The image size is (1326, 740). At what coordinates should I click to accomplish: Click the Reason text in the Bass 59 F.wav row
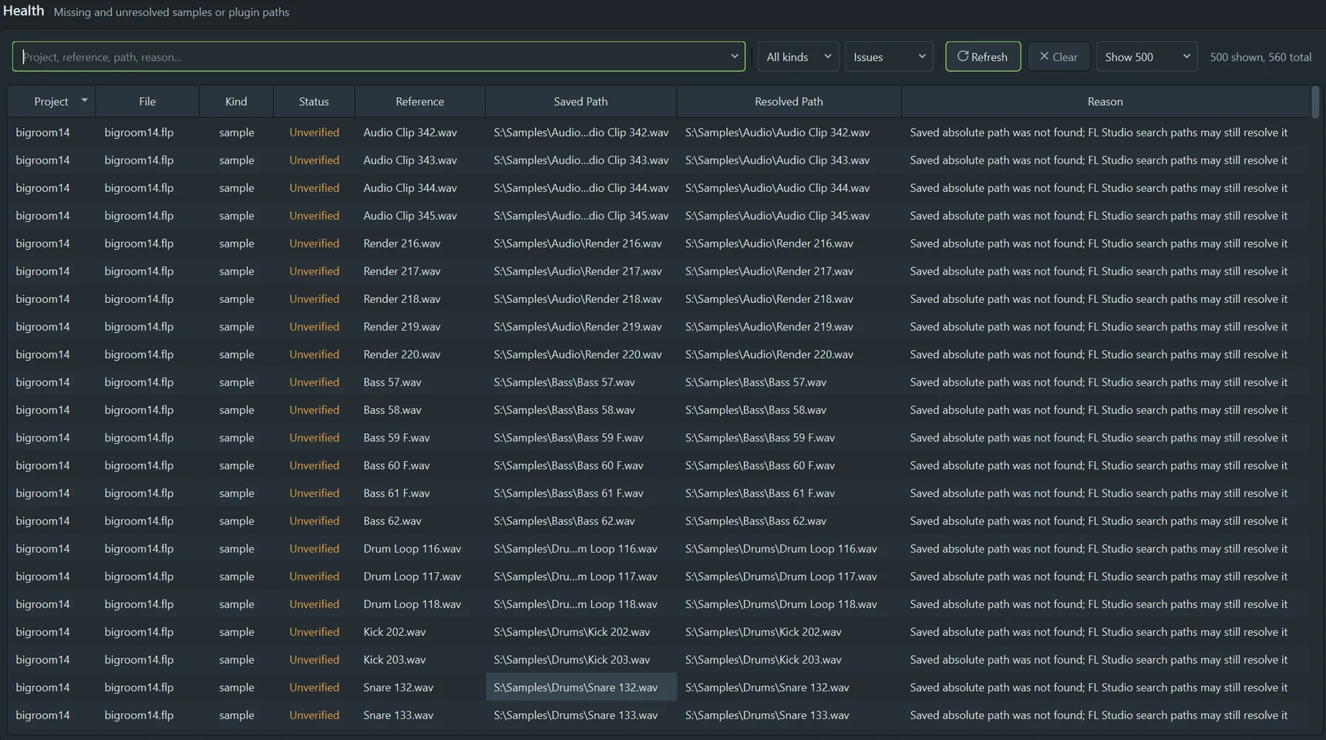(1099, 438)
